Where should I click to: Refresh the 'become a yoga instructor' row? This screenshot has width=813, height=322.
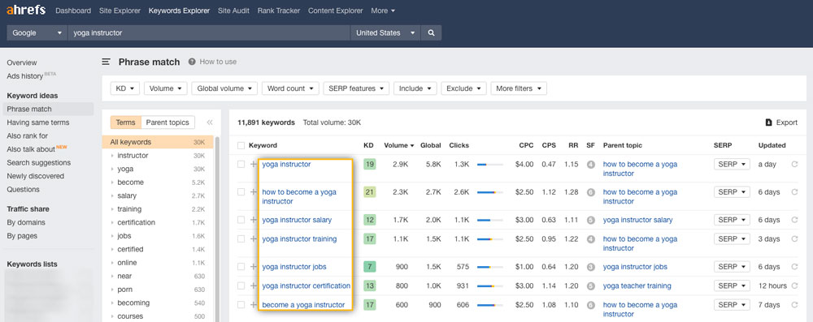point(794,304)
